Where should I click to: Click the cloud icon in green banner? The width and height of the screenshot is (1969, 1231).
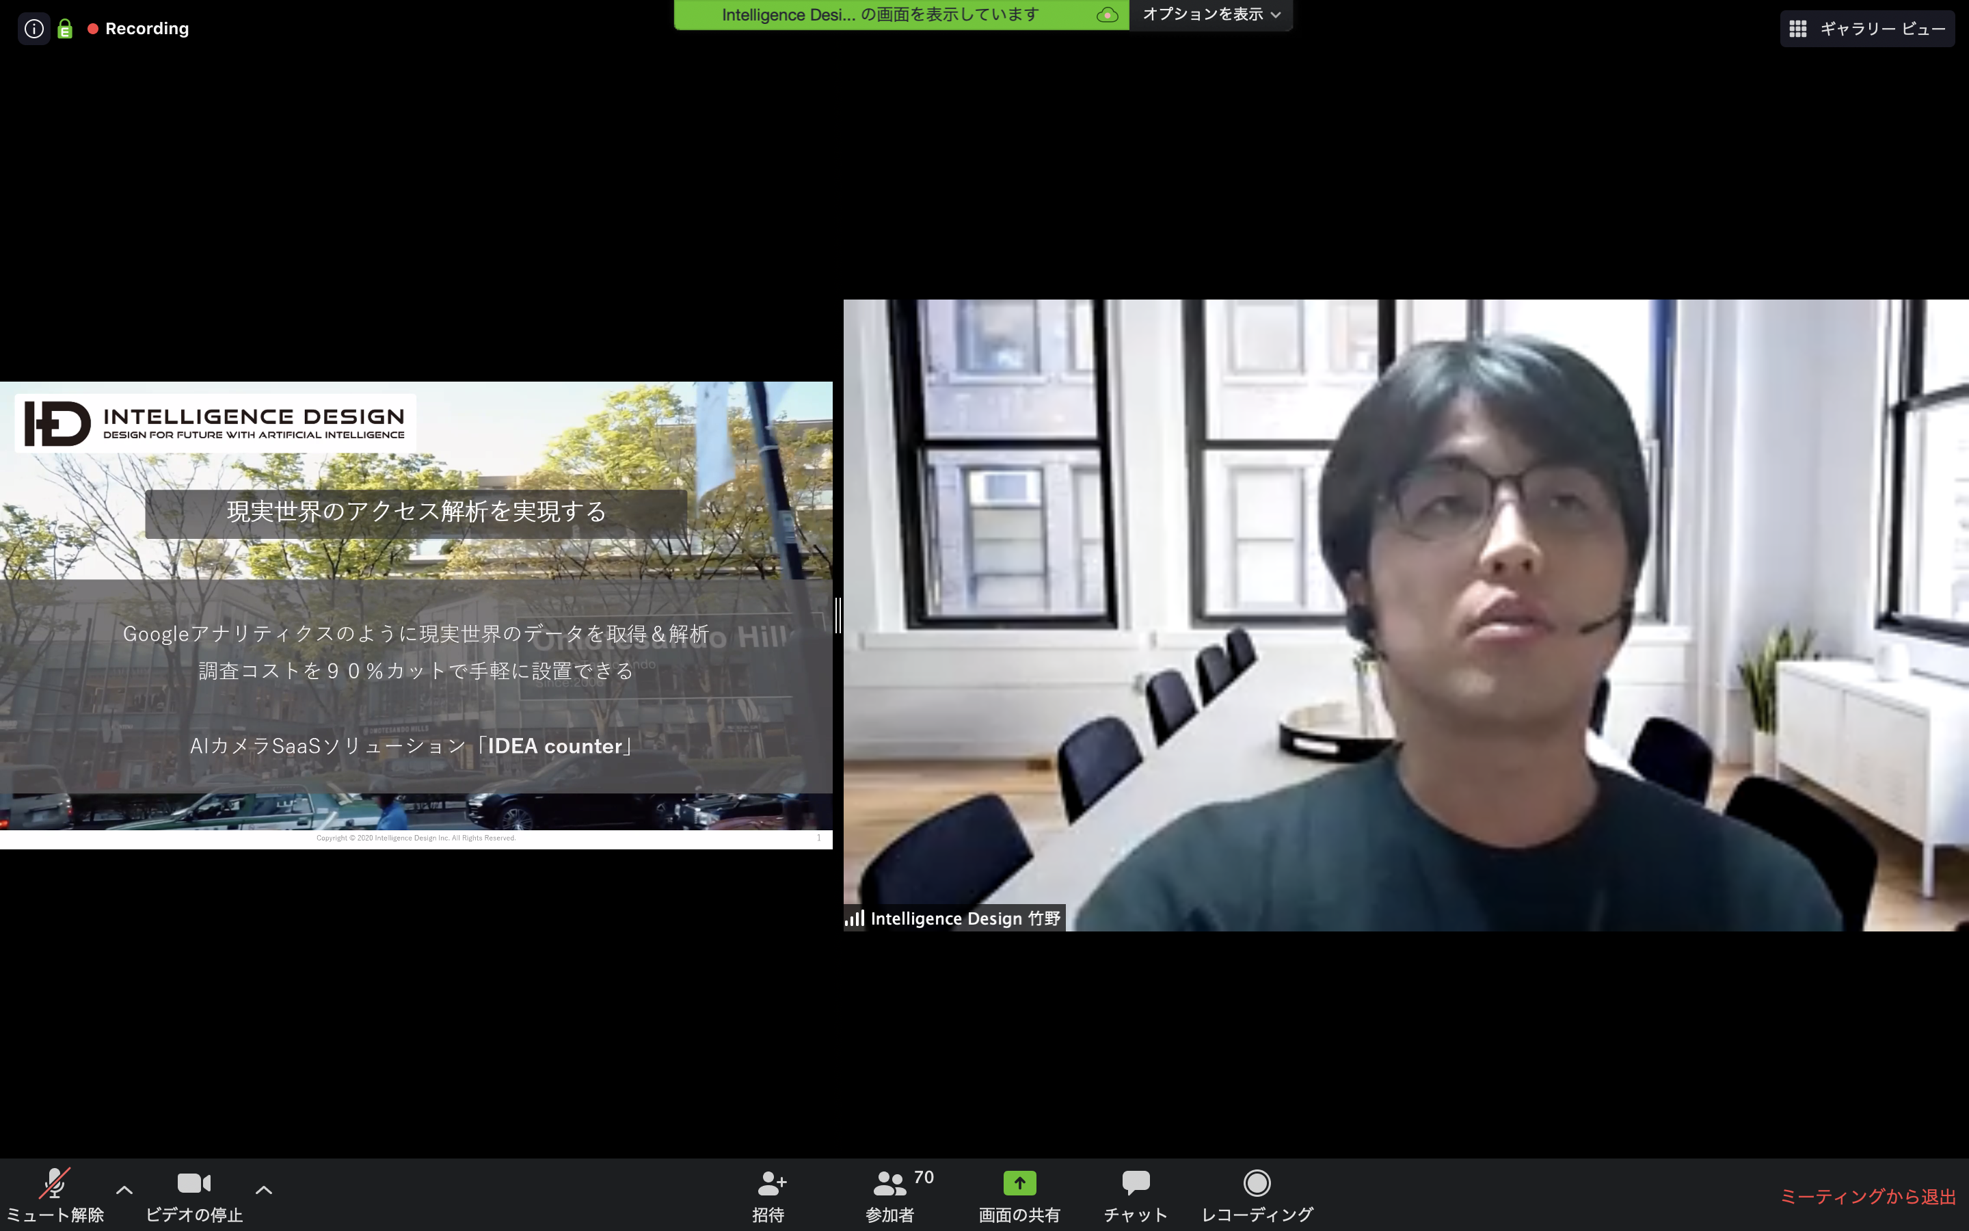point(1107,14)
